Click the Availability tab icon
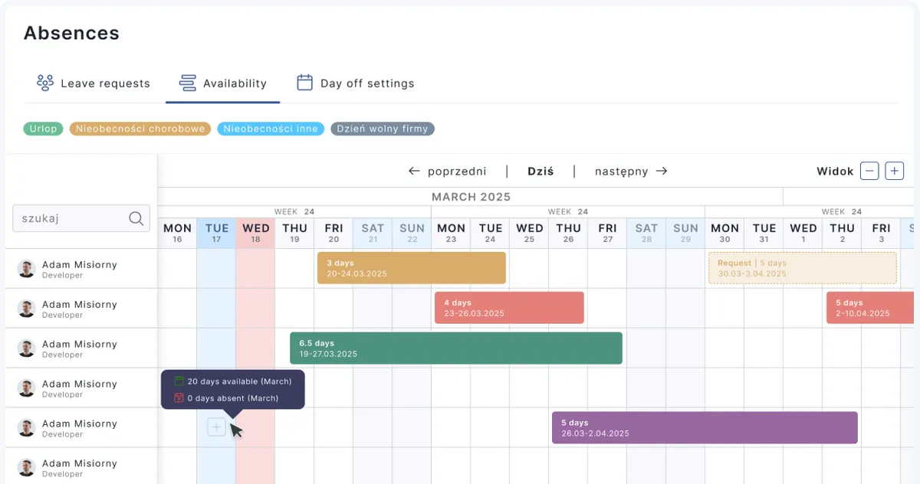 [x=187, y=83]
